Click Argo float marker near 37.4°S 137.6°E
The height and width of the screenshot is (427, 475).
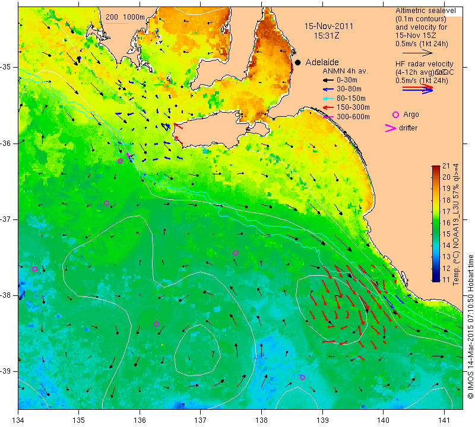(x=235, y=253)
